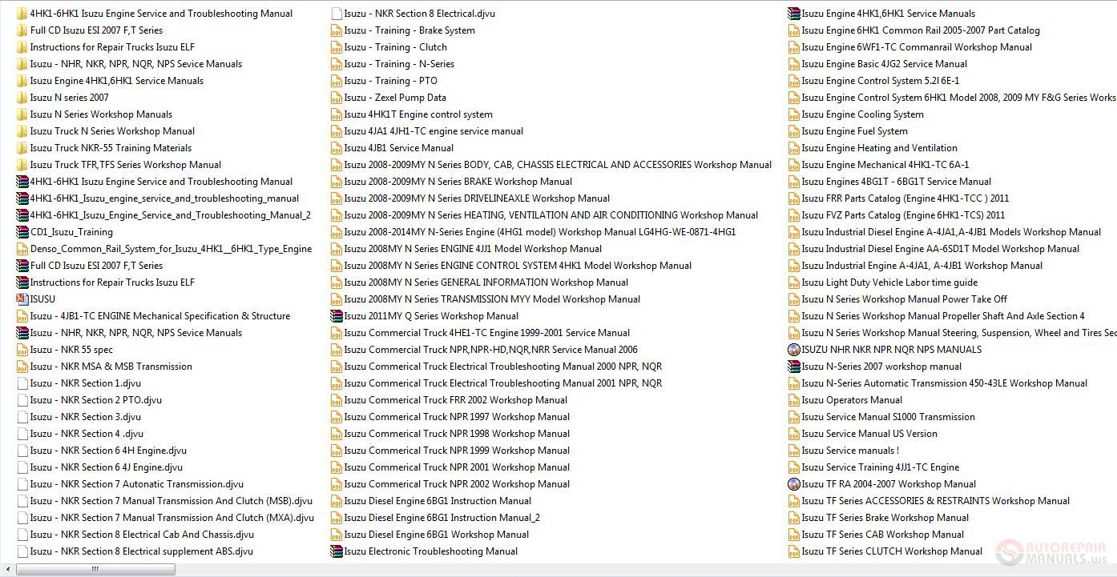Select Isuzu - NKR MSA & MSB Transmission
Screen dimensions: 1117x577
(x=111, y=367)
